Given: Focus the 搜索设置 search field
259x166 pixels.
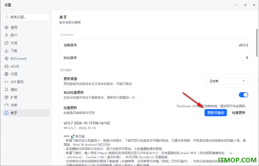Looking at the screenshot, I should click(x=26, y=17).
